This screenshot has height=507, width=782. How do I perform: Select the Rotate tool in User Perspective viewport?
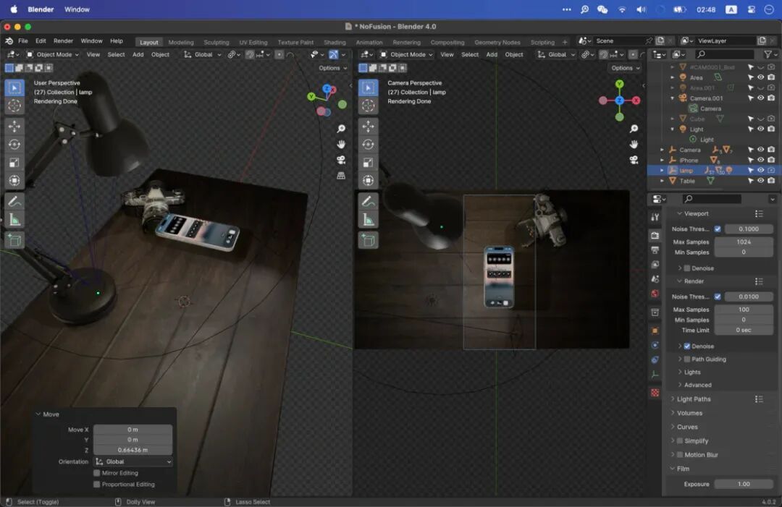tap(14, 145)
